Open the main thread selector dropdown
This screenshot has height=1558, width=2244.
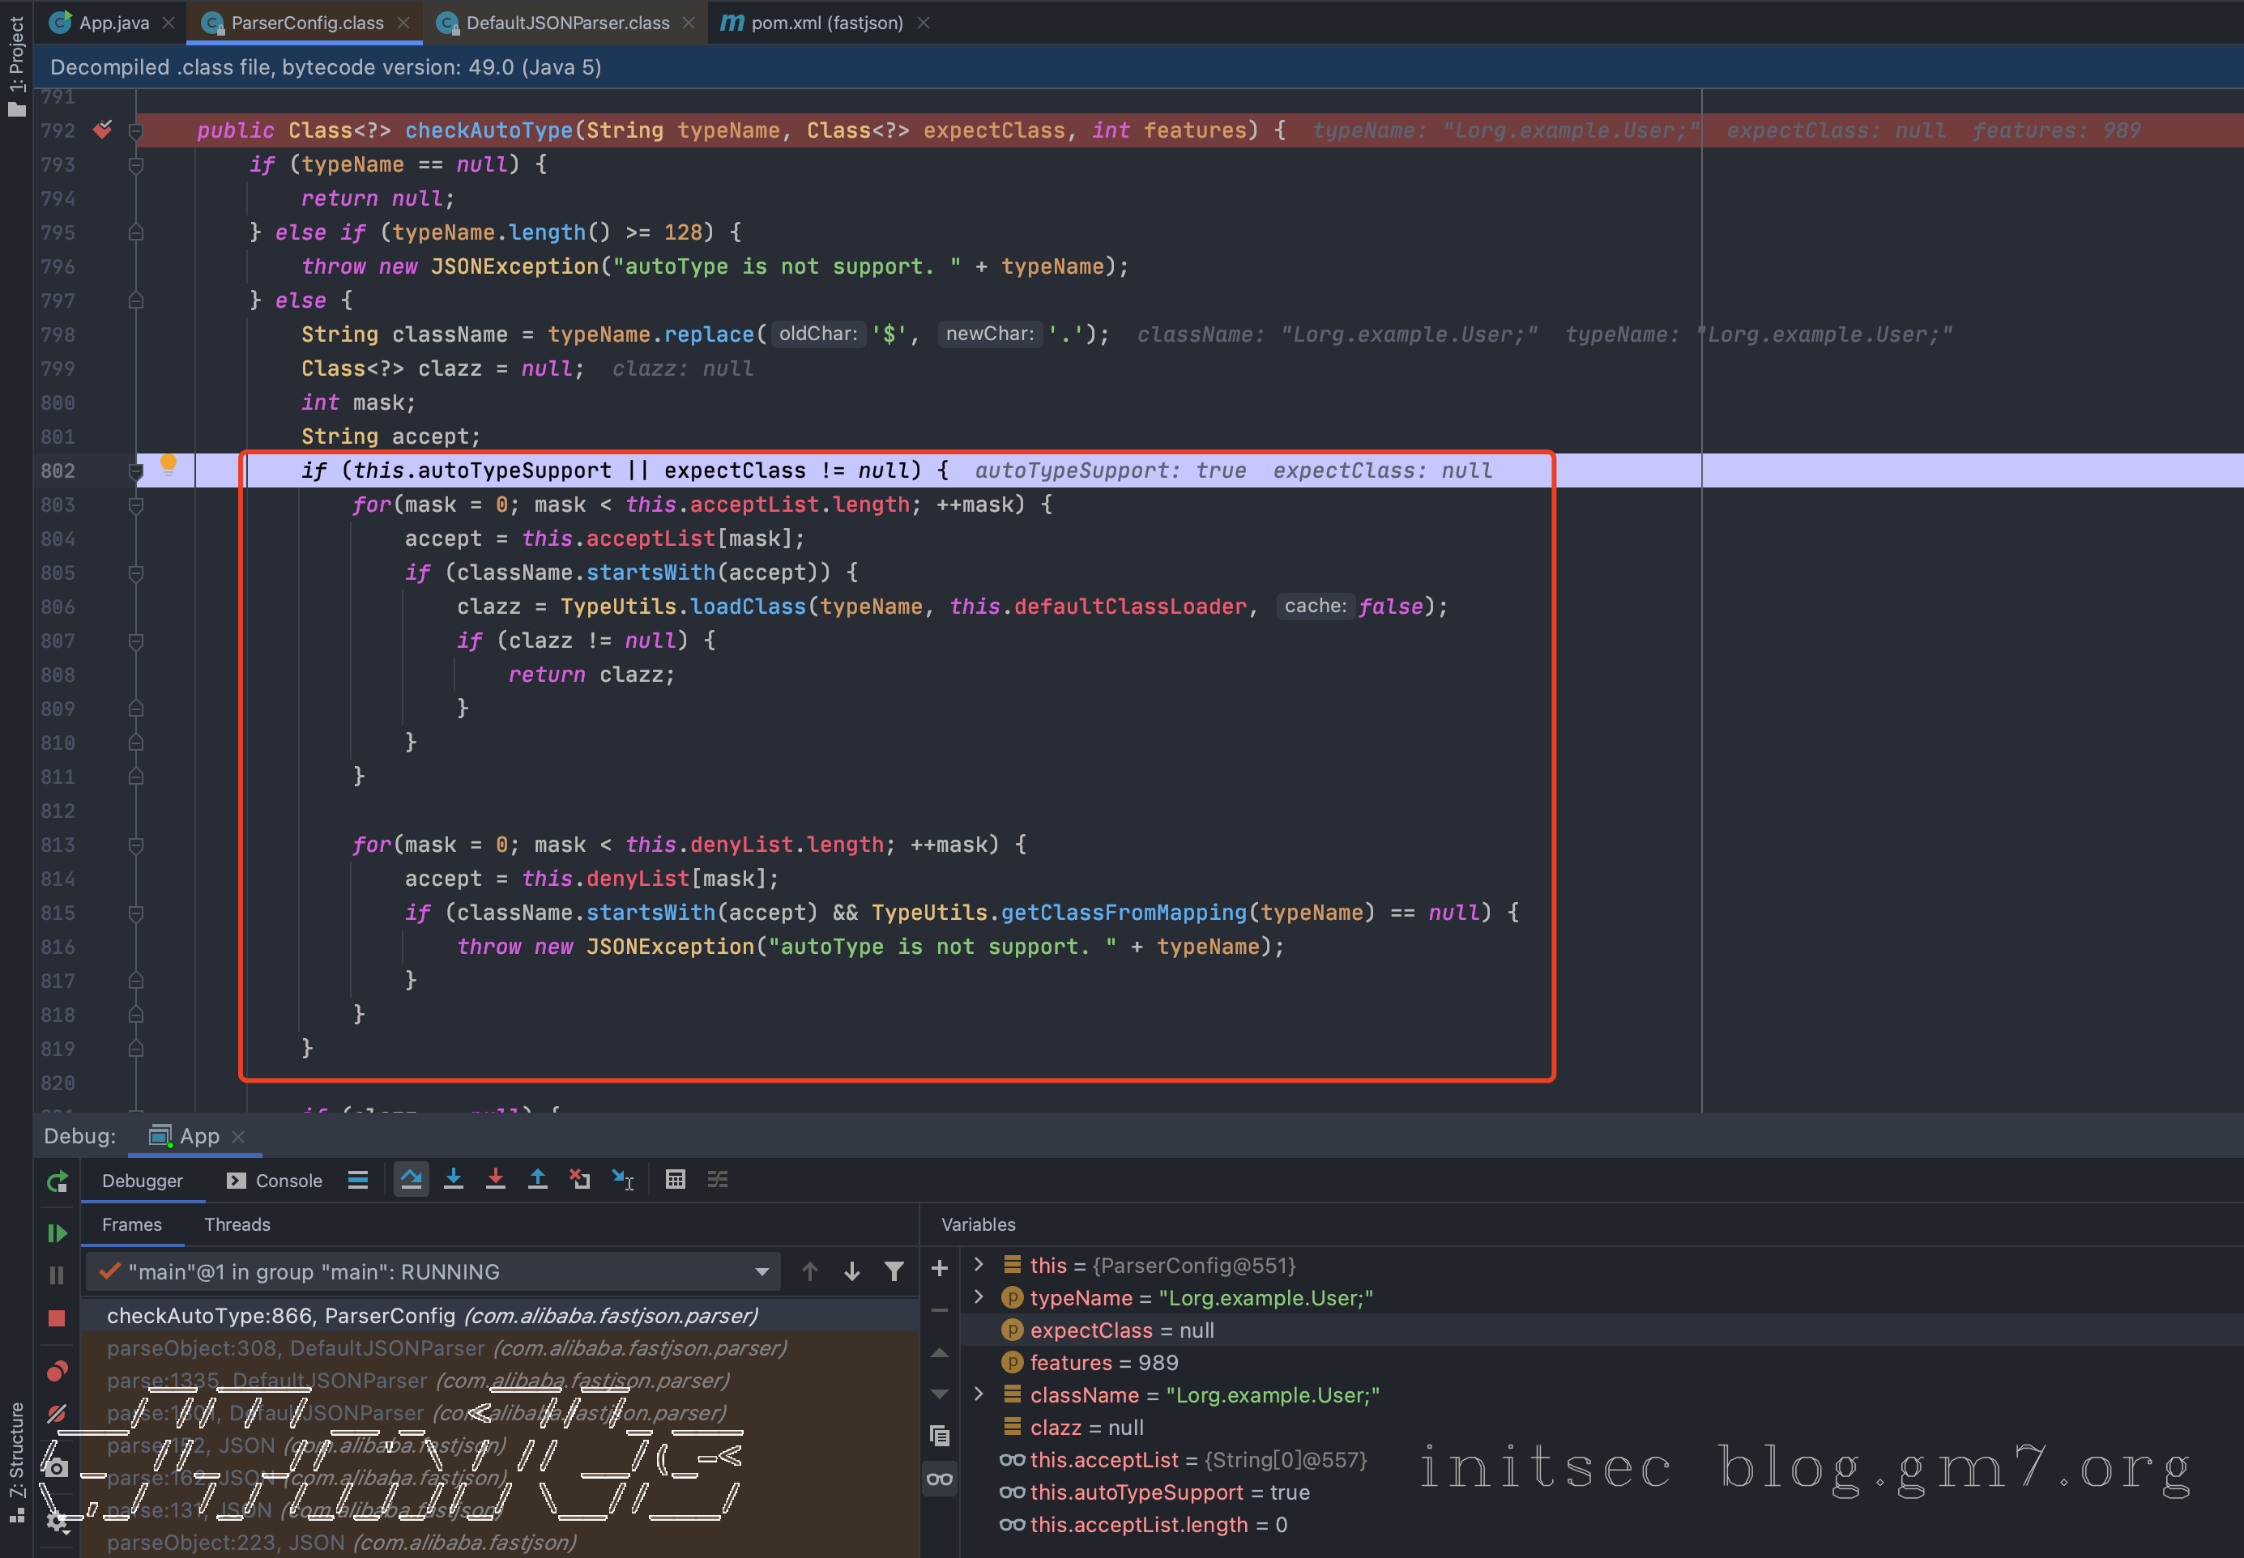point(761,1271)
